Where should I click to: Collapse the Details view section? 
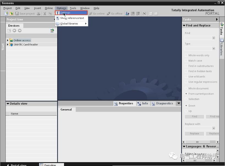coord(8,104)
